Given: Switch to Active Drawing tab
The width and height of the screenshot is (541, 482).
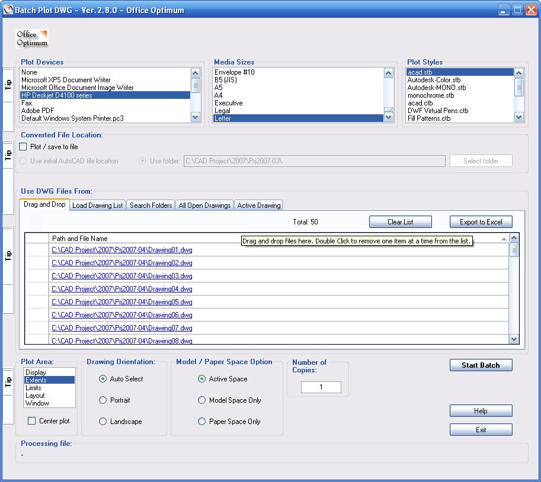Looking at the screenshot, I should (259, 205).
